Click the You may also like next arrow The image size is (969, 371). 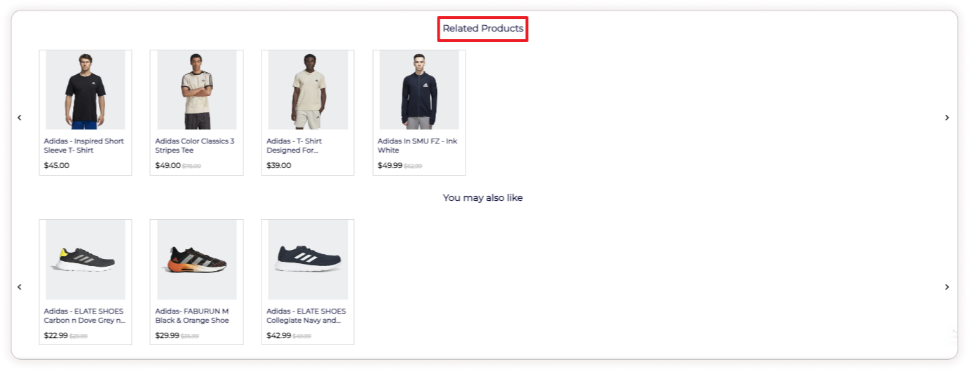click(x=947, y=287)
